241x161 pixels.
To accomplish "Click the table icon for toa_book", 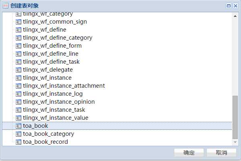I will (x=18, y=126).
